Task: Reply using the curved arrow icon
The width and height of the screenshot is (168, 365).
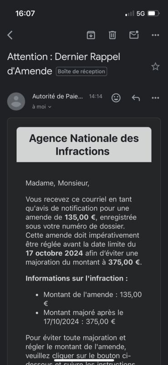Action: pyautogui.click(x=136, y=98)
